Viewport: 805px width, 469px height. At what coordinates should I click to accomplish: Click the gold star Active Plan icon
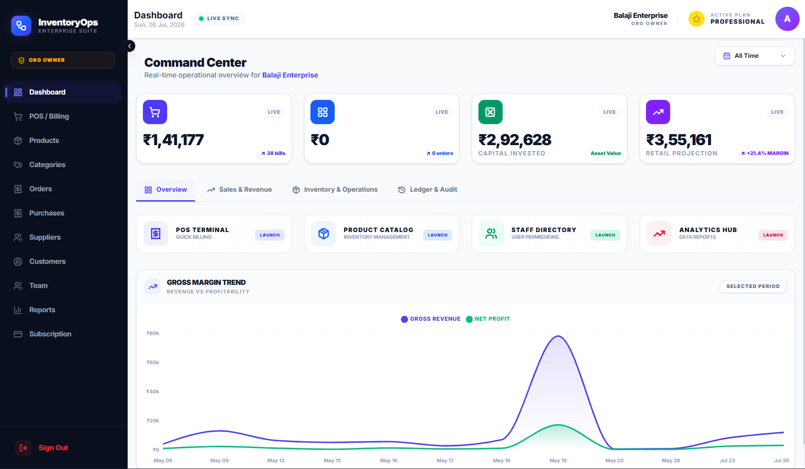(697, 19)
